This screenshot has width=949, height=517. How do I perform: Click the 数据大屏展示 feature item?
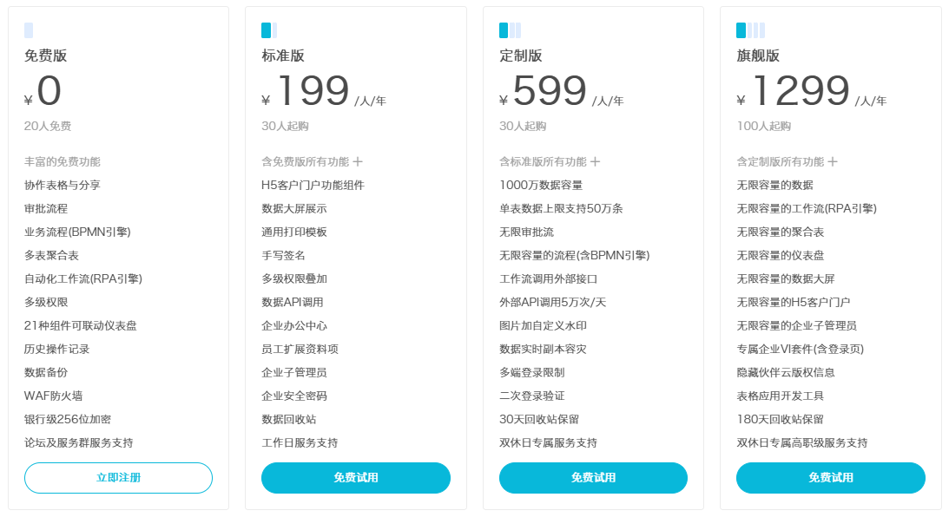[293, 208]
